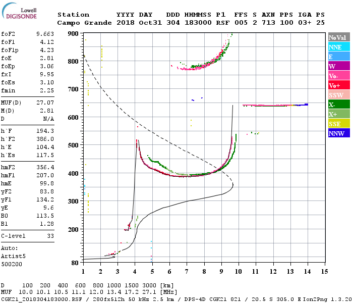Select the Vo- pink legend swatch
Image resolution: width=353 pixels, height=303 pixels.
coord(339,76)
